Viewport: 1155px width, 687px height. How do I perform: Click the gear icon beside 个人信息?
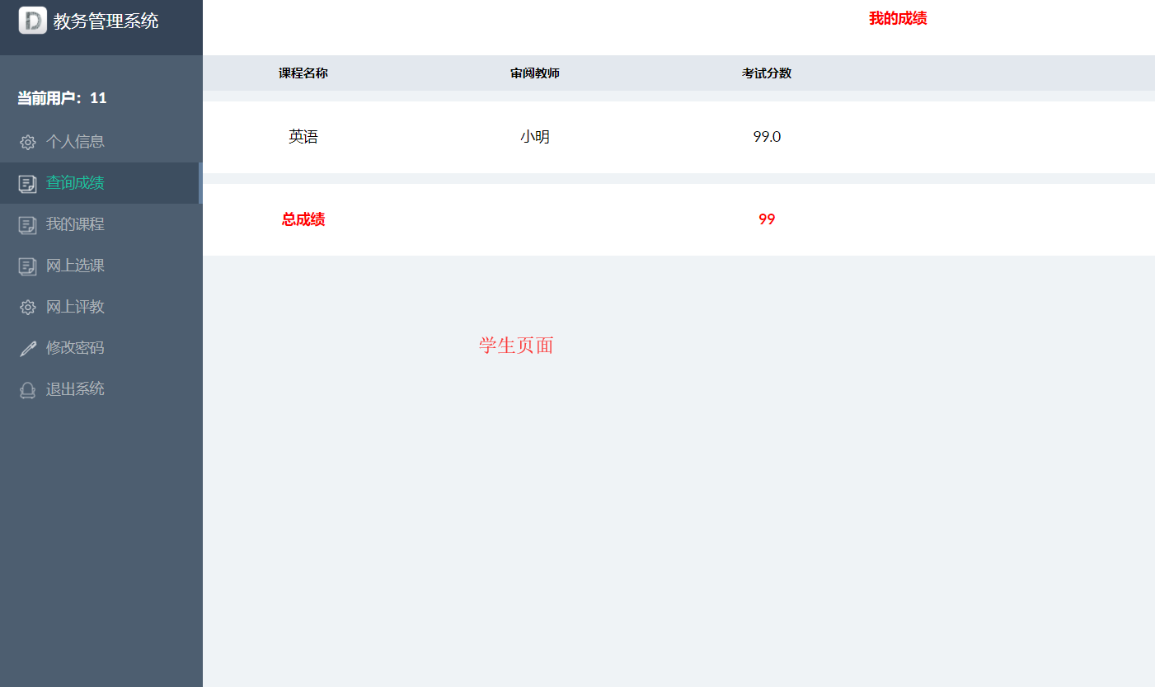28,142
